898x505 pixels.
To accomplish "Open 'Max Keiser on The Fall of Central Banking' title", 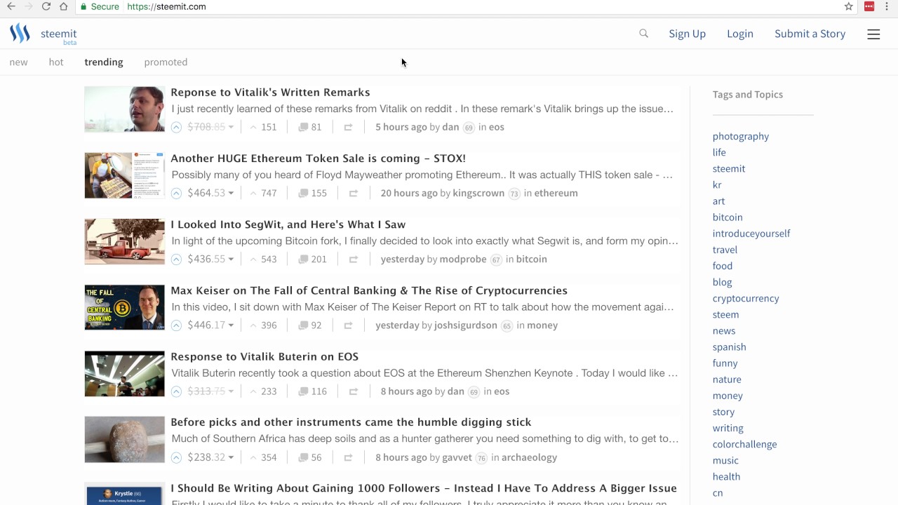I will coord(369,290).
